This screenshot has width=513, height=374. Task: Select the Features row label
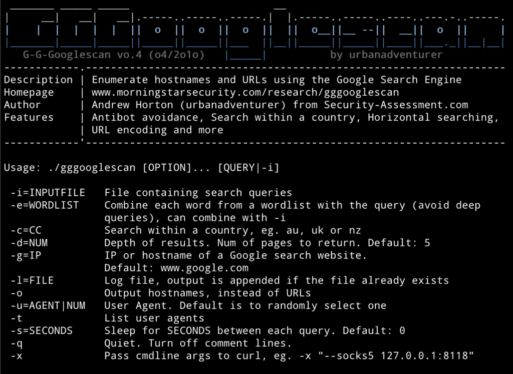(x=29, y=117)
